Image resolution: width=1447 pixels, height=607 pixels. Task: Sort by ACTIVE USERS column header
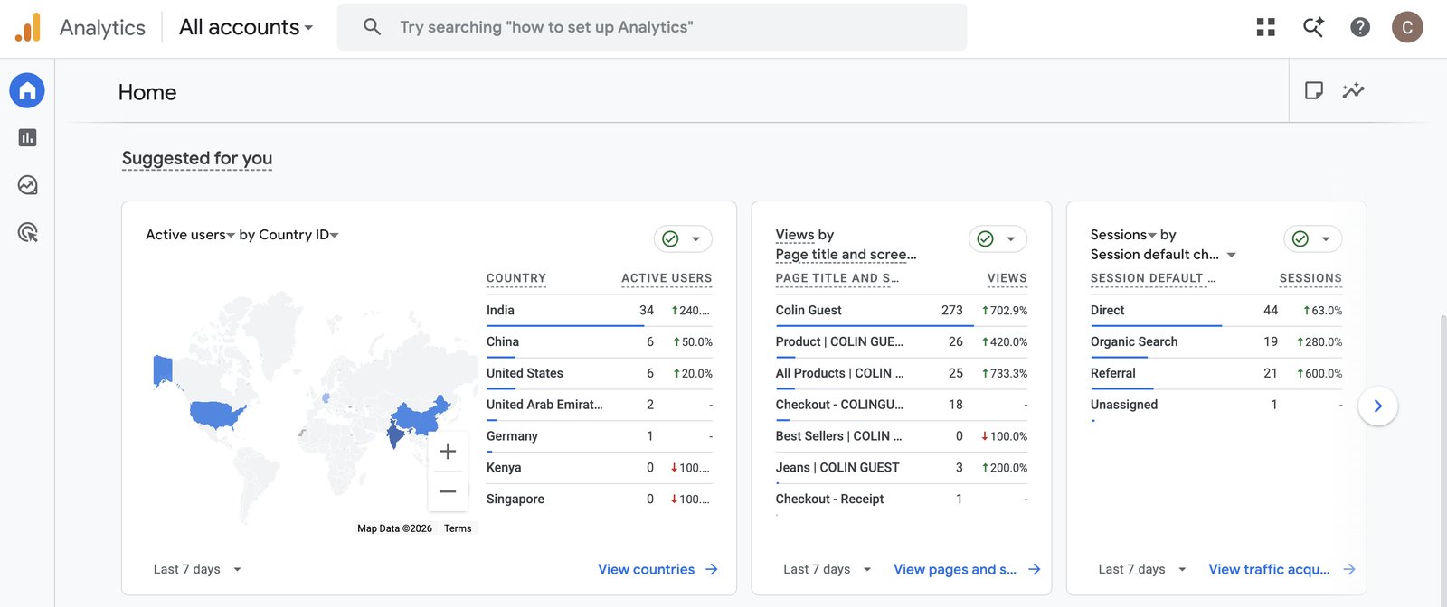[x=667, y=278]
